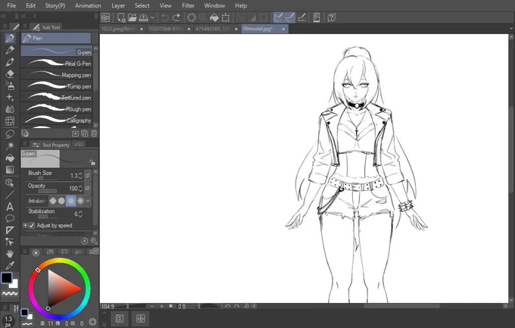Toggle the Adjust by speed checkbox
This screenshot has height=328, width=515.
32,226
